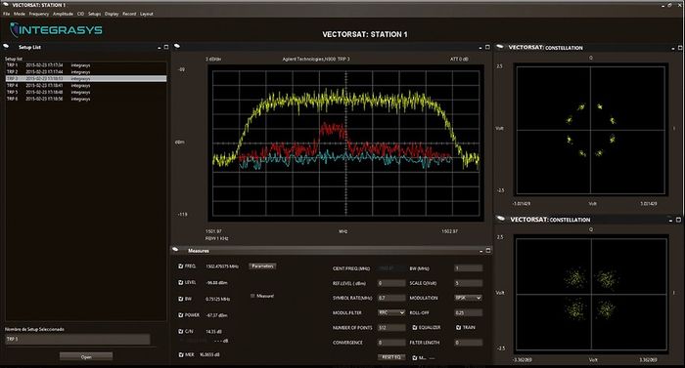Toggle the POWER measurement checkbox
The width and height of the screenshot is (685, 368).
[180, 315]
